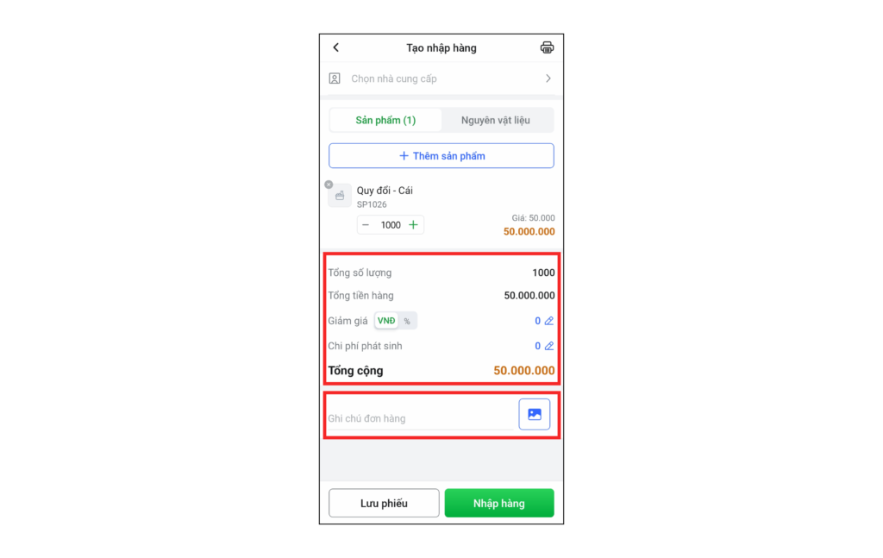The image size is (883, 558).
Task: Select the Sản phẩm (1) tab
Action: 385,121
